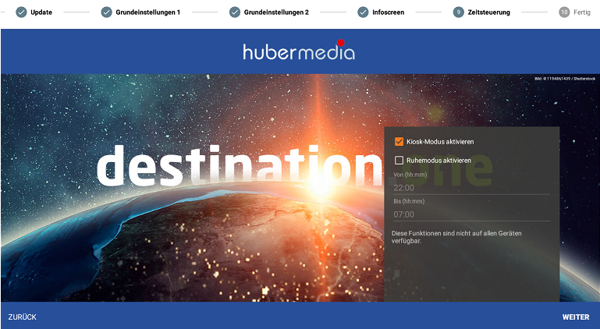This screenshot has width=600, height=329.
Task: Open the Grundeinstellungen 1 step
Action: pos(147,12)
